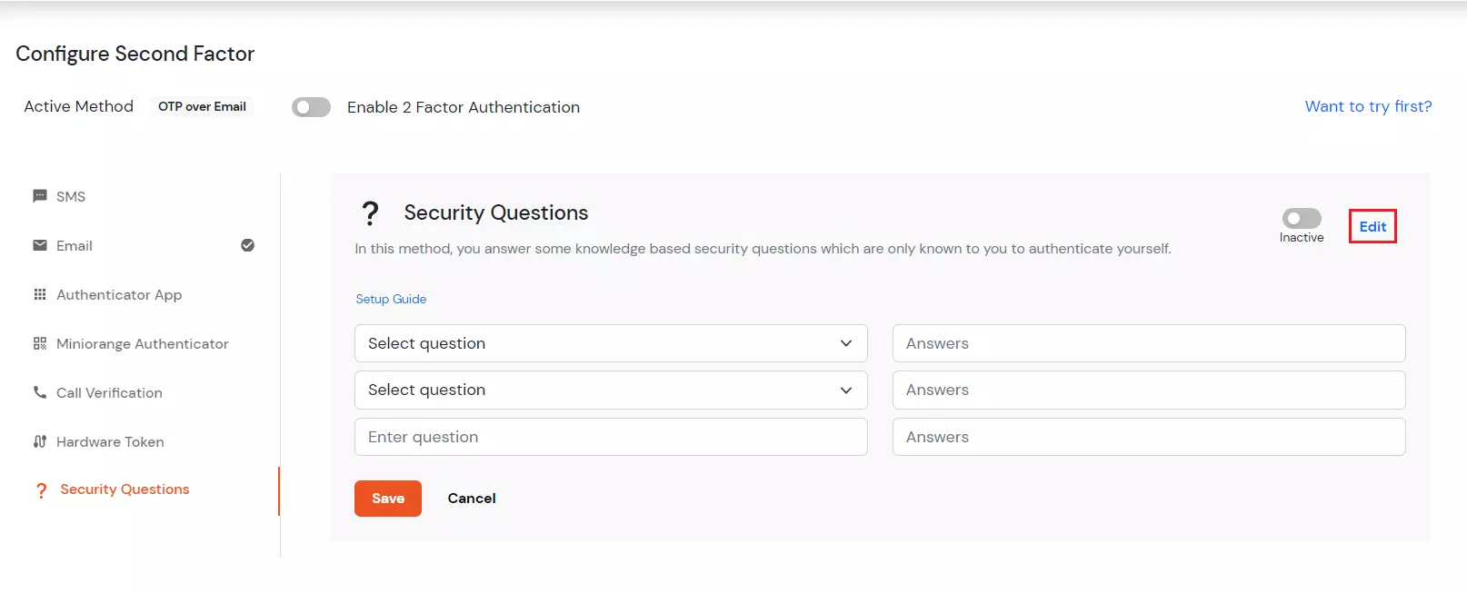The image size is (1467, 593).
Task: Open the Want to try first? link
Action: [x=1368, y=106]
